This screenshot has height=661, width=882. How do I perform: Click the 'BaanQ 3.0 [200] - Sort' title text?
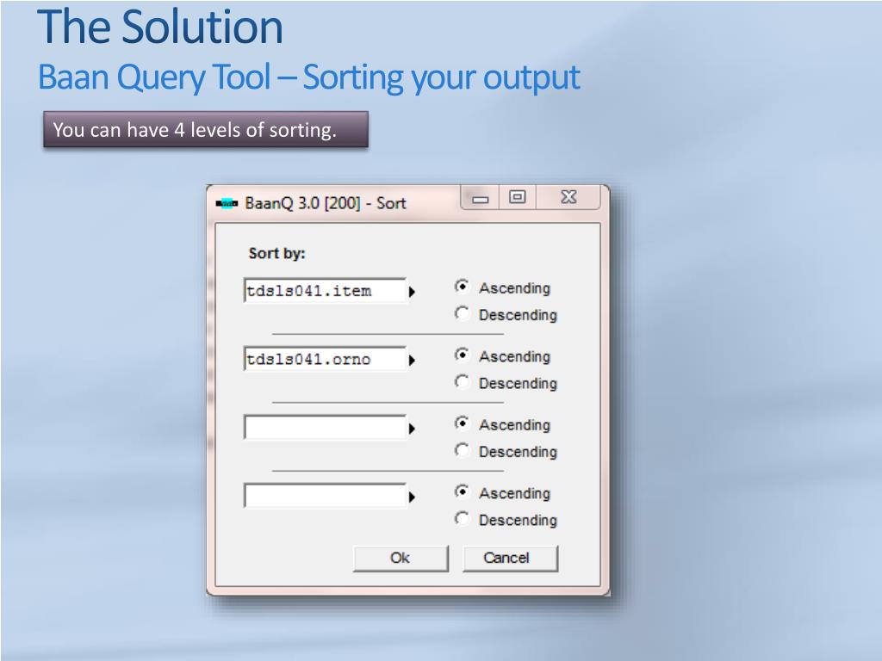[x=325, y=203]
